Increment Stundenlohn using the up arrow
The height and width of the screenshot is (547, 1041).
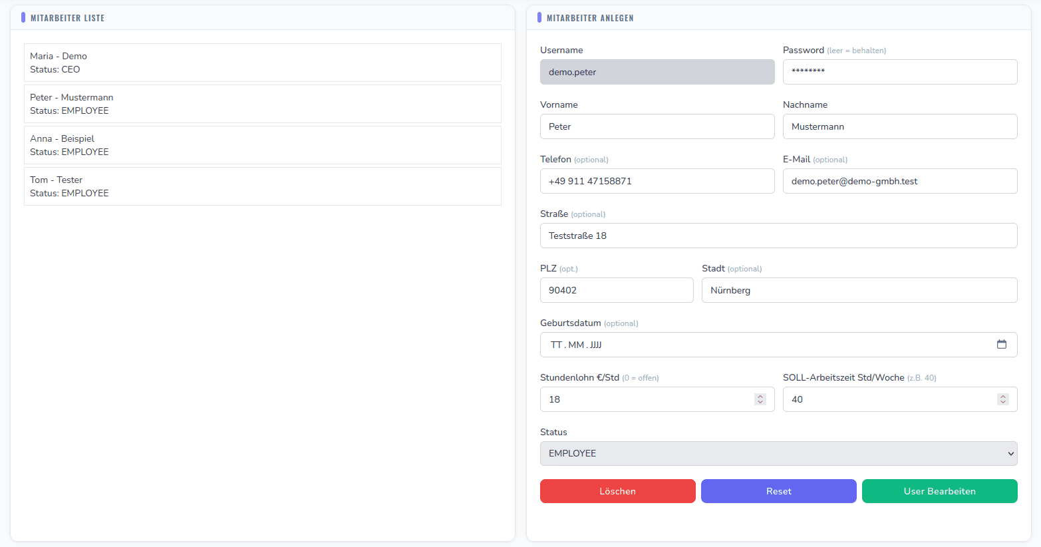(x=760, y=396)
